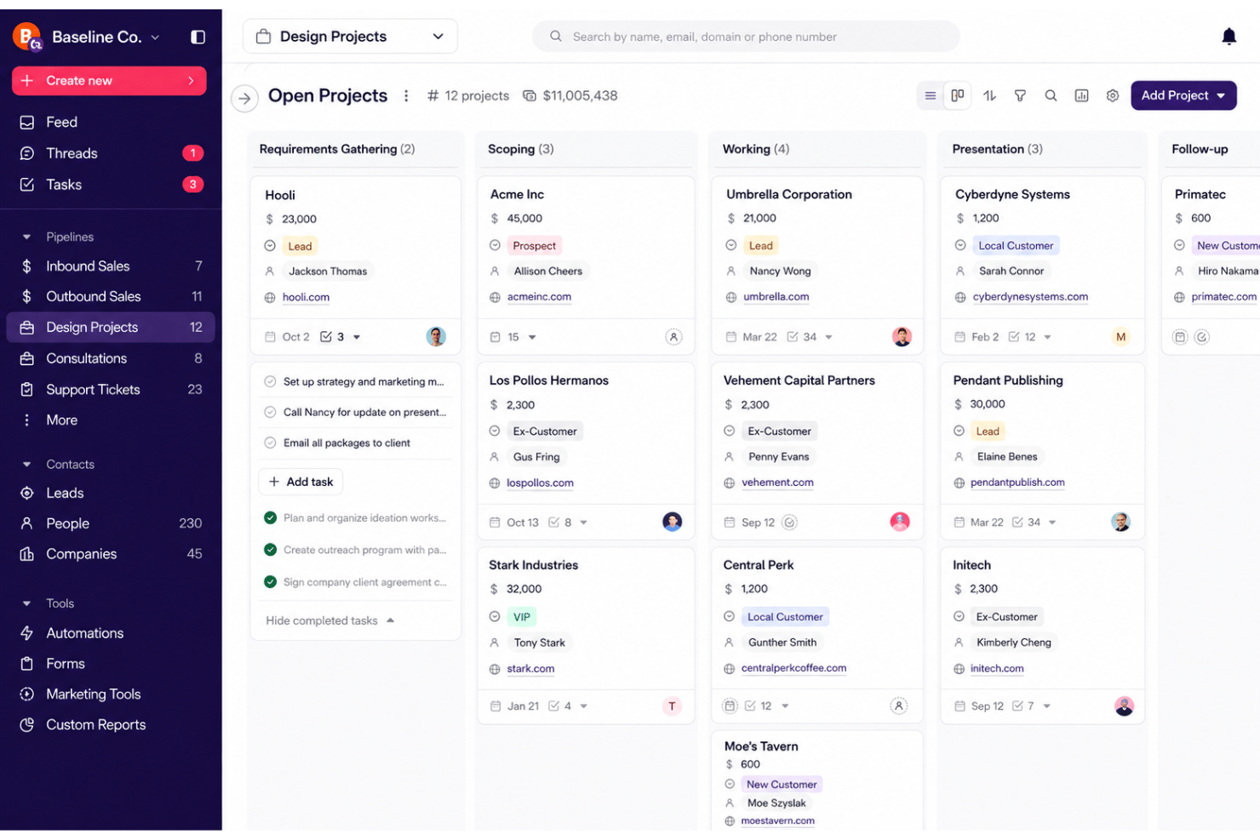Open the chart report icon
Viewport: 1260px width, 840px height.
[1081, 96]
